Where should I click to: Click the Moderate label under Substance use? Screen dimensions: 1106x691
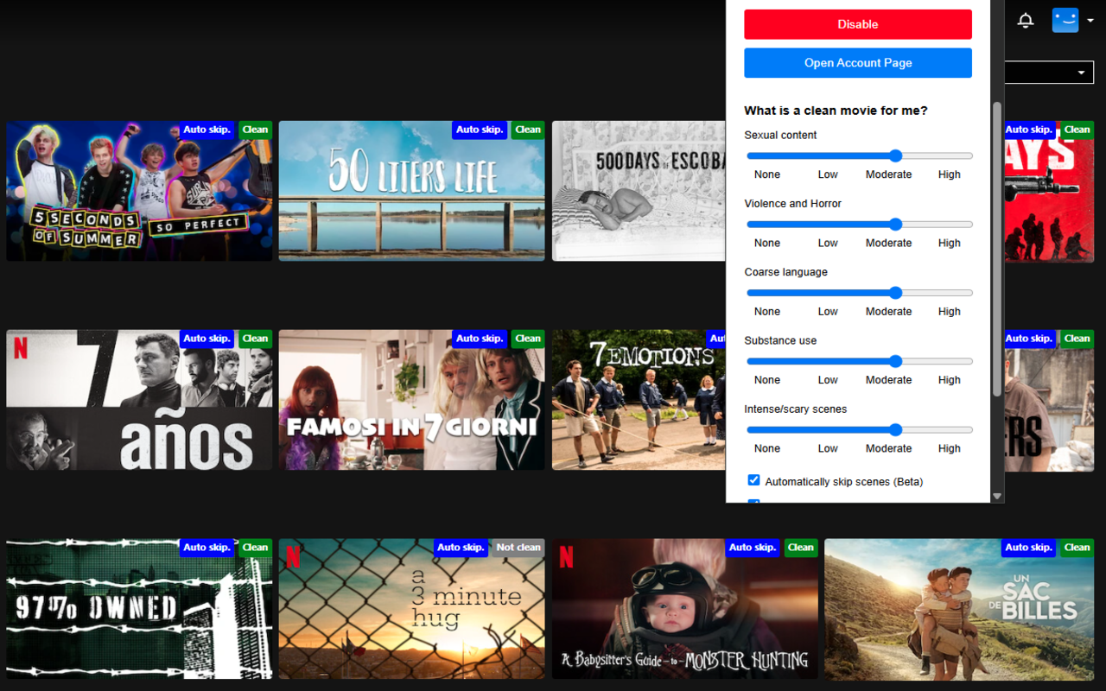[x=888, y=380]
